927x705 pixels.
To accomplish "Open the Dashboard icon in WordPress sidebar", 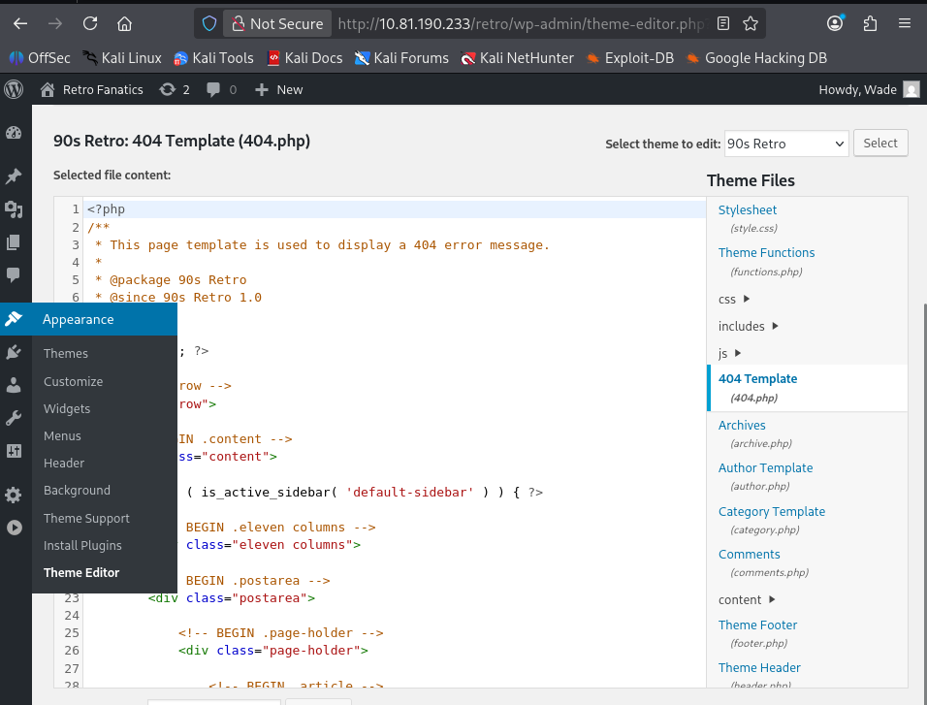I will point(14,133).
